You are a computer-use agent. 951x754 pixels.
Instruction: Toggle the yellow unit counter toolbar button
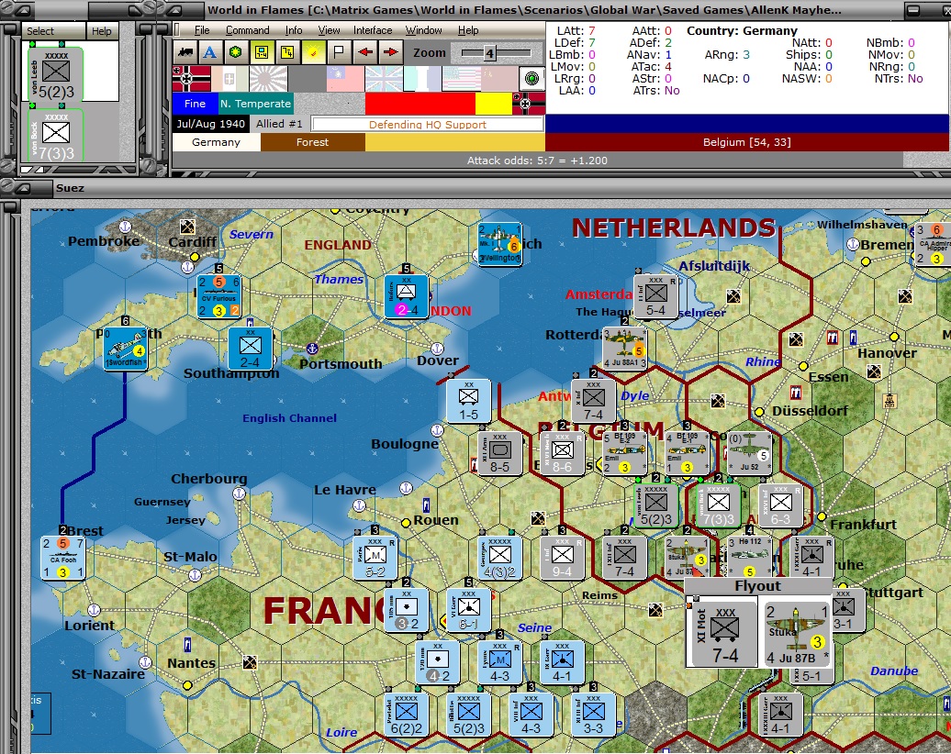point(287,52)
